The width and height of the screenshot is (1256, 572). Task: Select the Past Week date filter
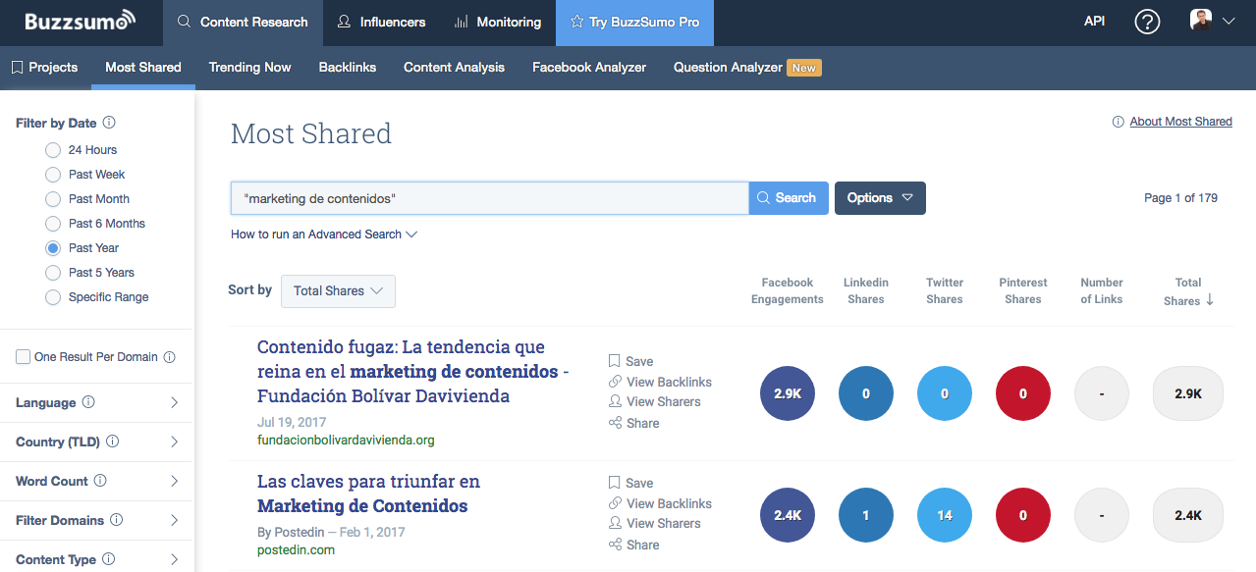53,175
